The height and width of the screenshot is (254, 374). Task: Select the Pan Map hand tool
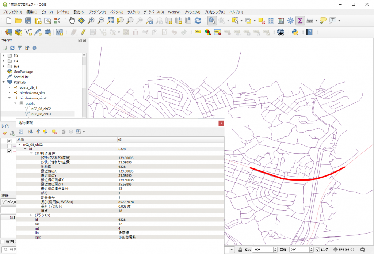[72, 20]
